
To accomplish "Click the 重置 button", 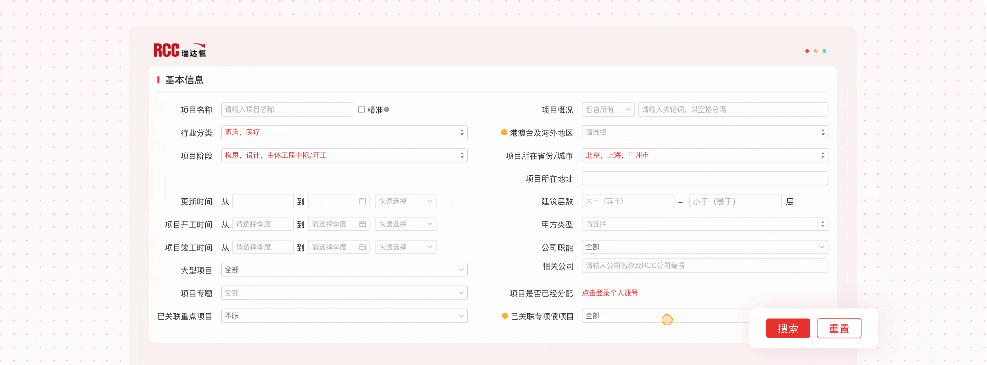I will click(x=839, y=328).
